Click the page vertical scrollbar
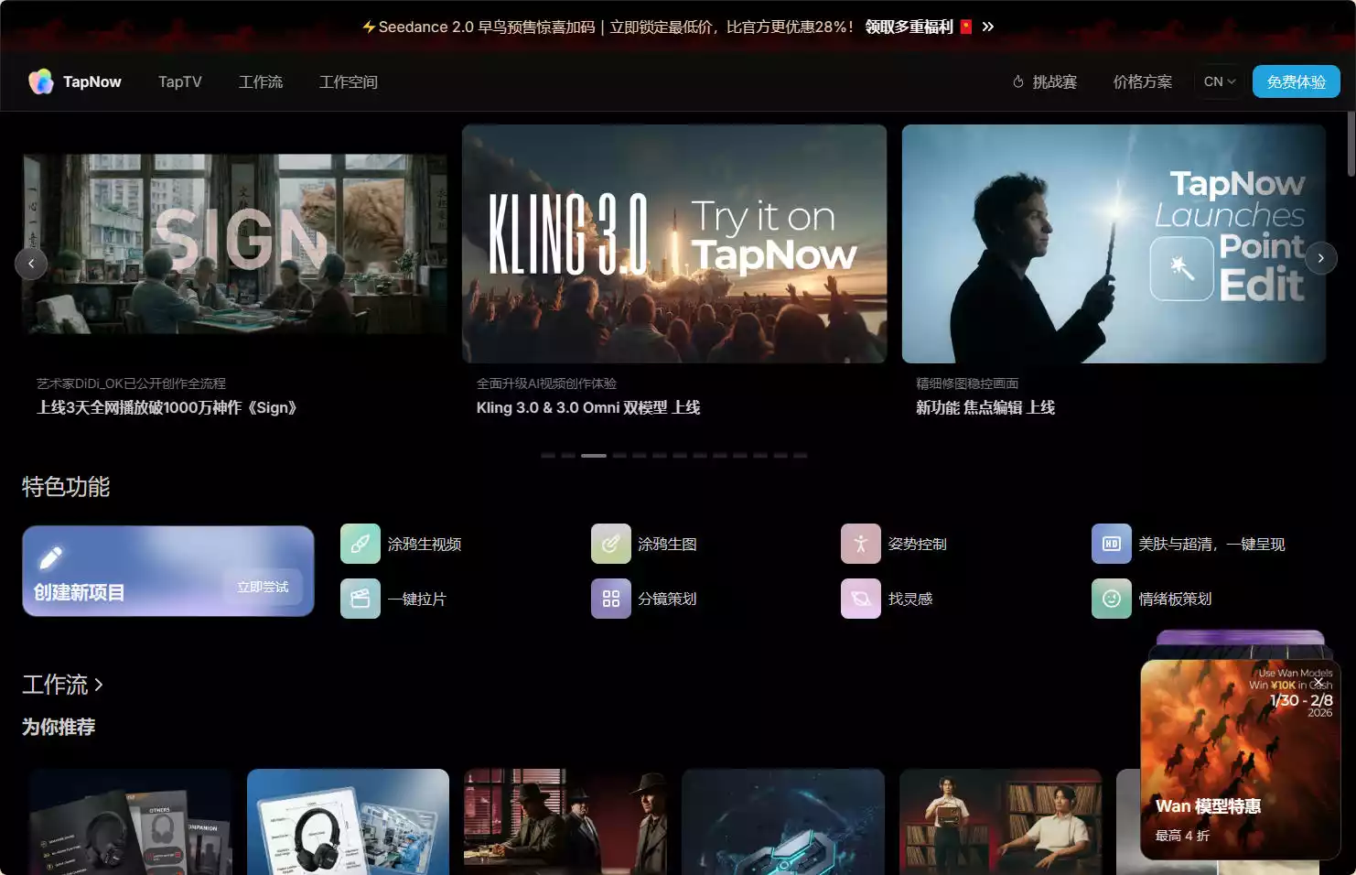1356x875 pixels. (x=1351, y=144)
